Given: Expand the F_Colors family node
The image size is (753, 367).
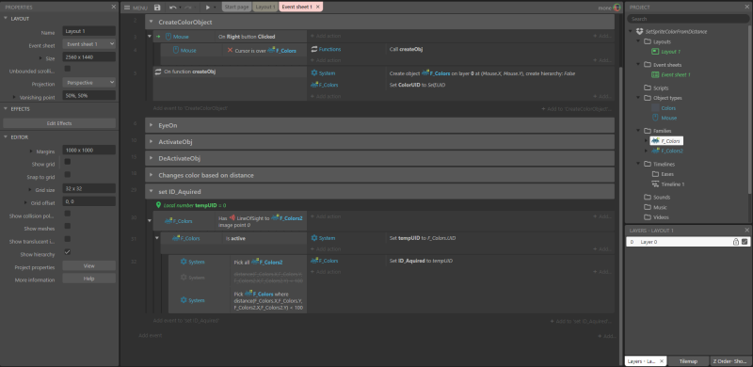Looking at the screenshot, I should [646, 141].
